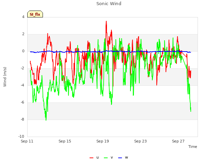This screenshot has height=164, width=218.
Task: Toggle the v series in legend
Action: [x=108, y=158]
